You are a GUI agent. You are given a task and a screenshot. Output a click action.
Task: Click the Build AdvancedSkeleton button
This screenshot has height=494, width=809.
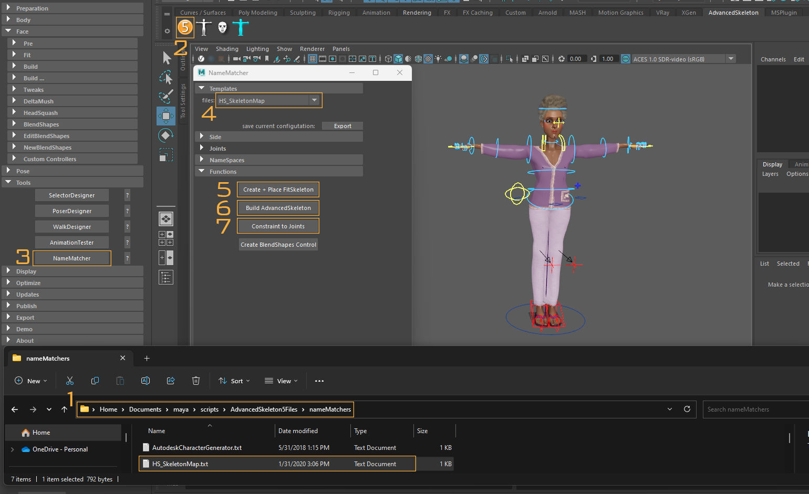tap(278, 208)
